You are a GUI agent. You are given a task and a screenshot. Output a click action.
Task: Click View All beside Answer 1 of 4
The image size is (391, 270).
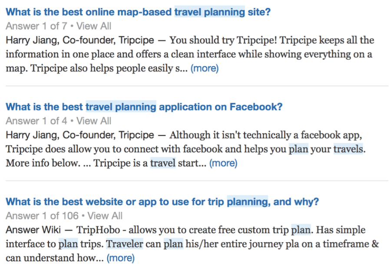[x=94, y=121]
